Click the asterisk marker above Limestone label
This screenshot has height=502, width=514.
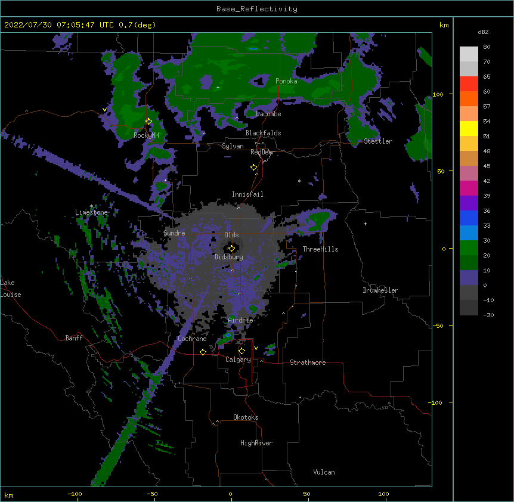click(x=91, y=206)
